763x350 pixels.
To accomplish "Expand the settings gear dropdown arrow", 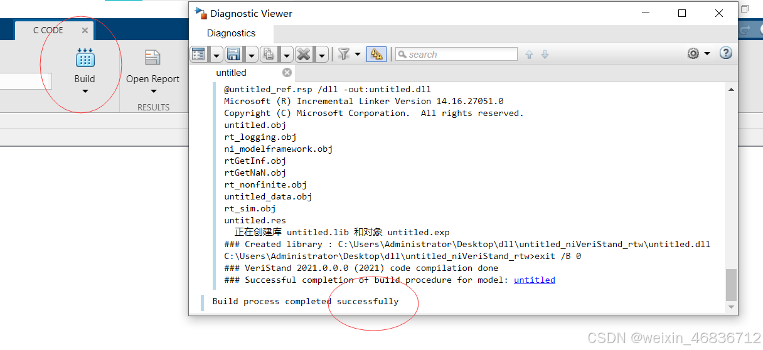I will [707, 54].
